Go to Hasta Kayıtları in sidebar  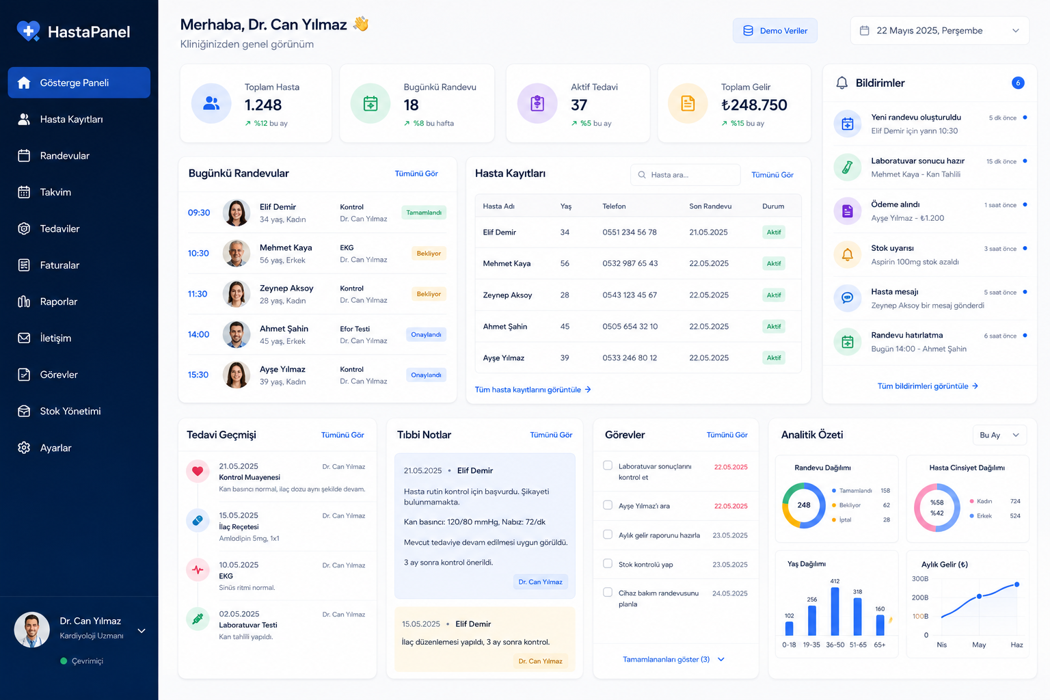(x=79, y=119)
